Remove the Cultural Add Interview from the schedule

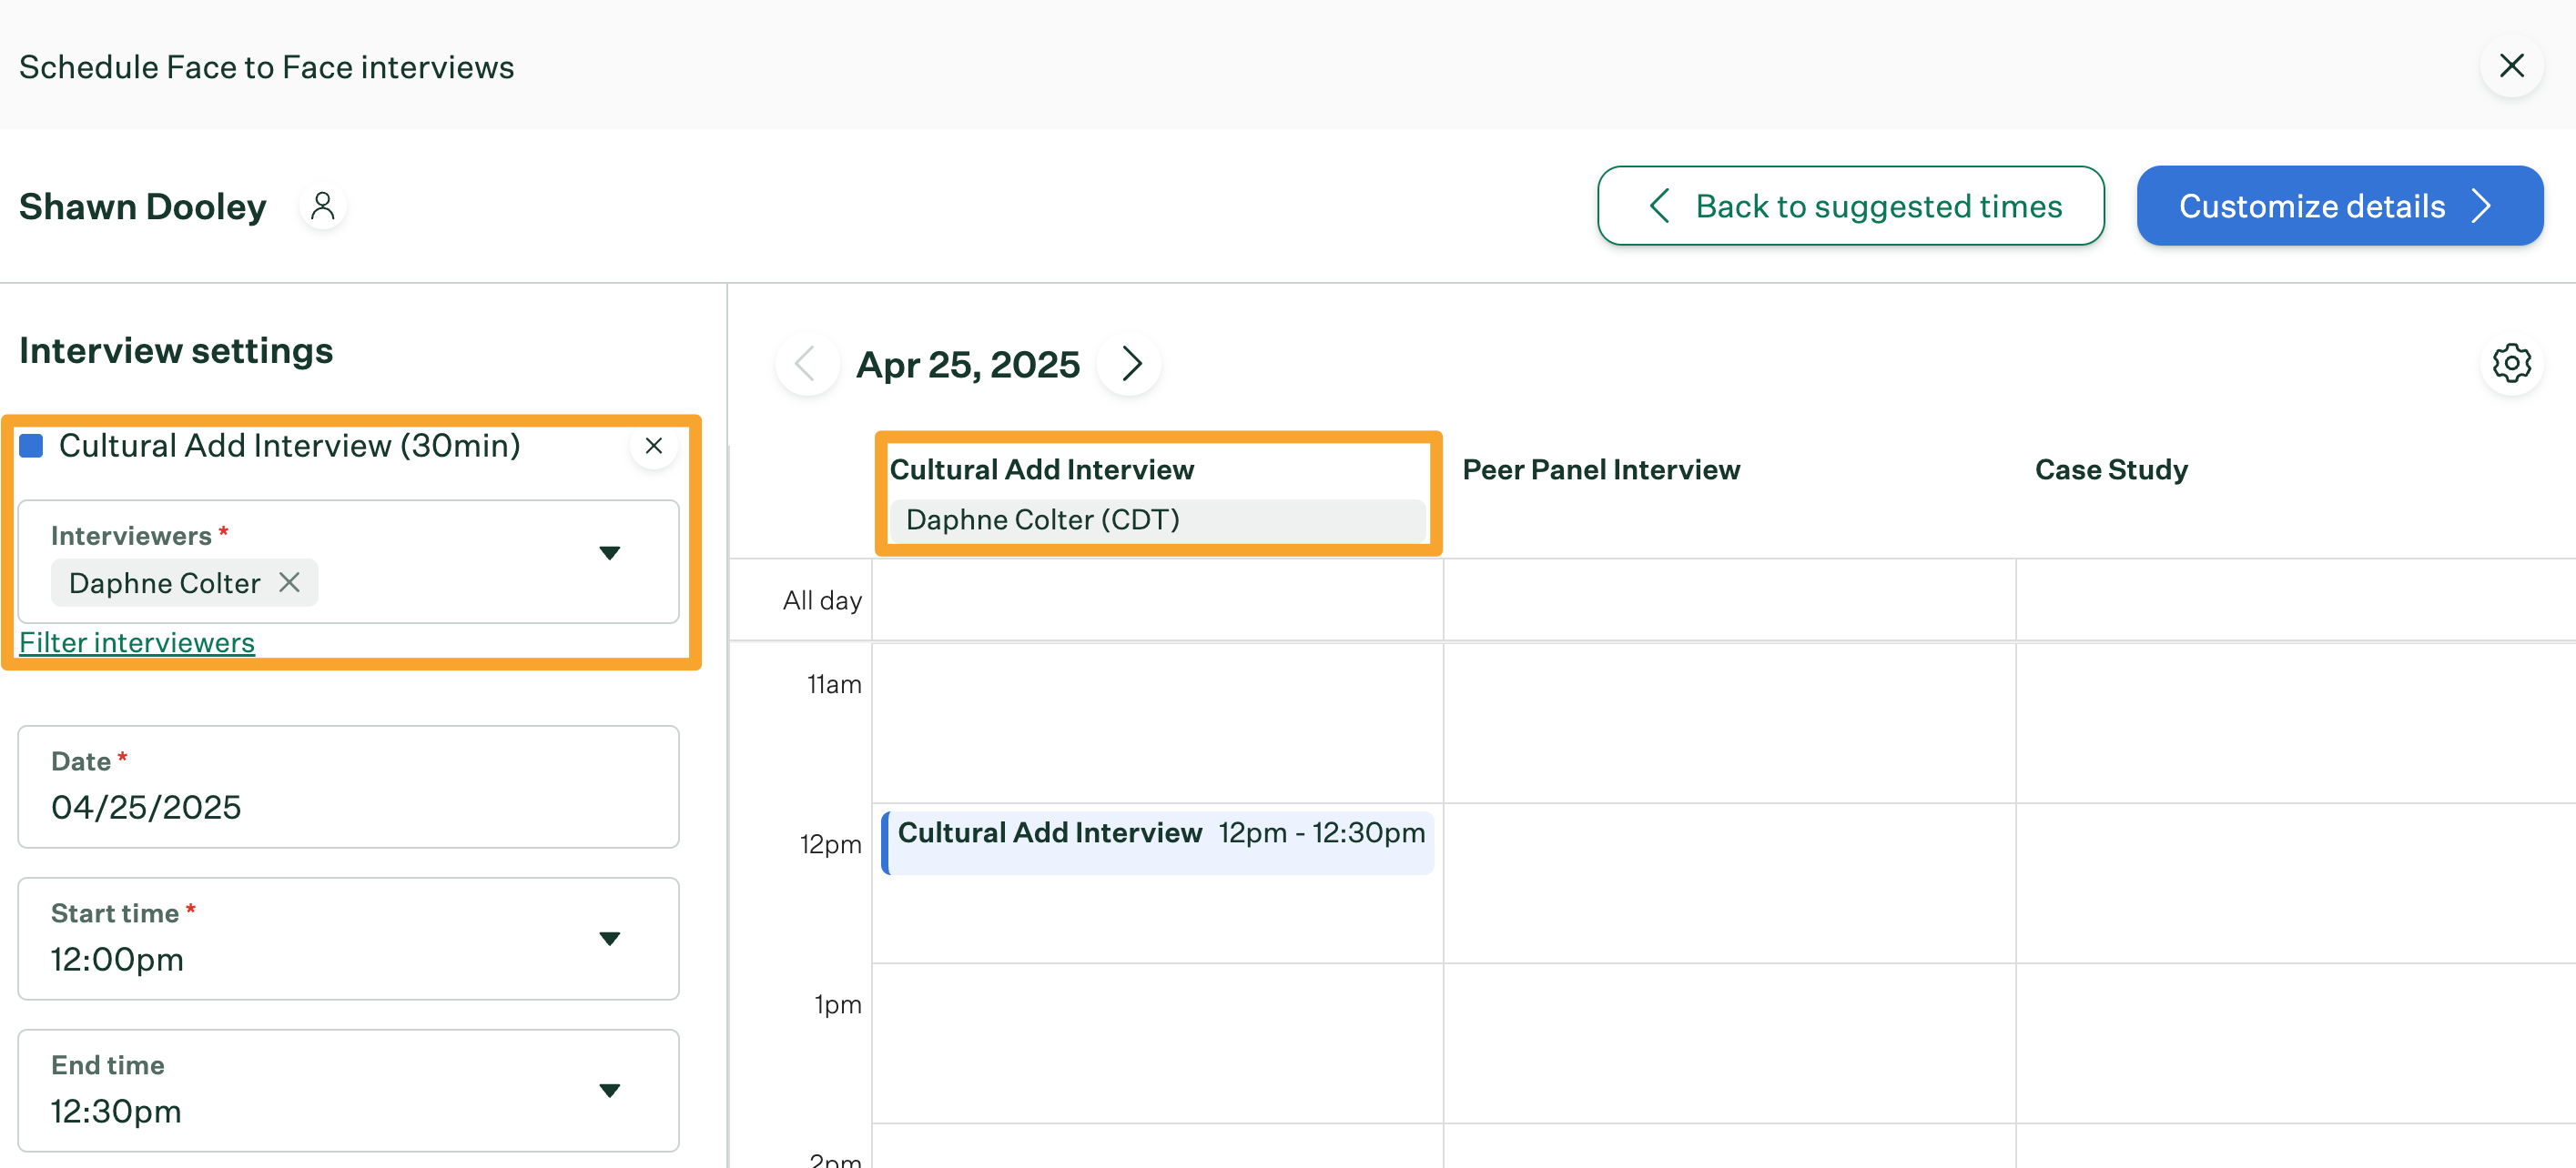pos(654,446)
